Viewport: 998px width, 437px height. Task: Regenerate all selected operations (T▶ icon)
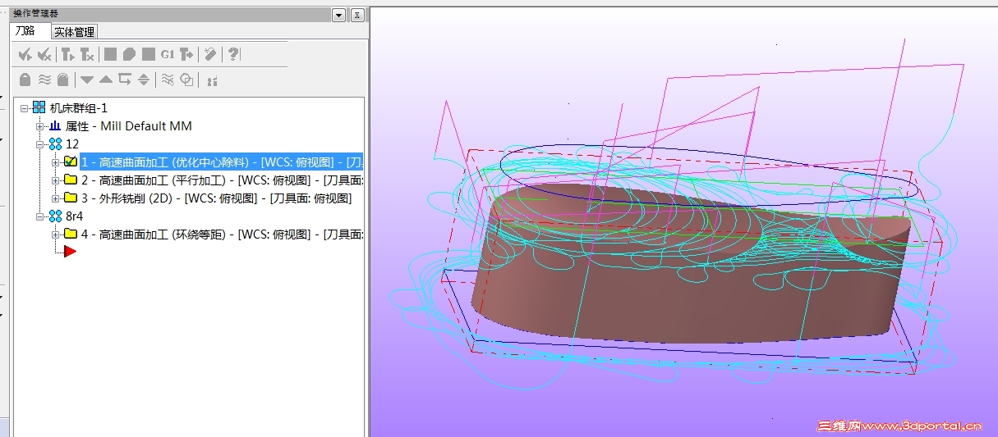68,54
